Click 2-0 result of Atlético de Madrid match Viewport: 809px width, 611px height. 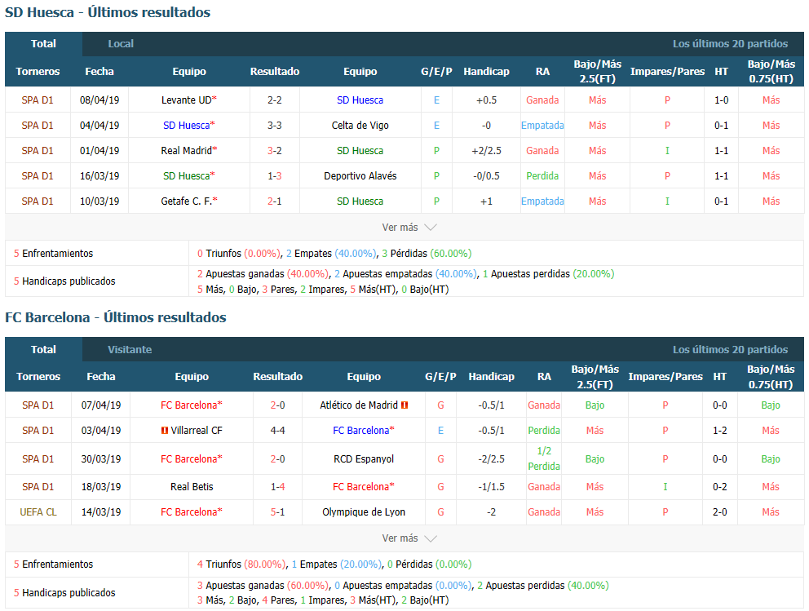277,405
